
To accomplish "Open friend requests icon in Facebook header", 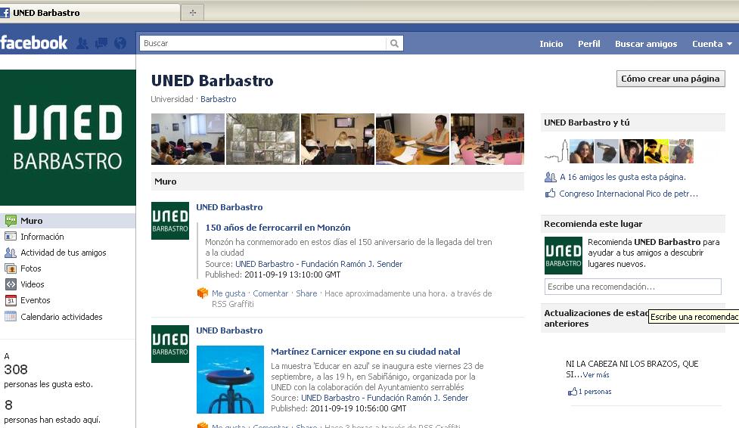I will (x=82, y=43).
